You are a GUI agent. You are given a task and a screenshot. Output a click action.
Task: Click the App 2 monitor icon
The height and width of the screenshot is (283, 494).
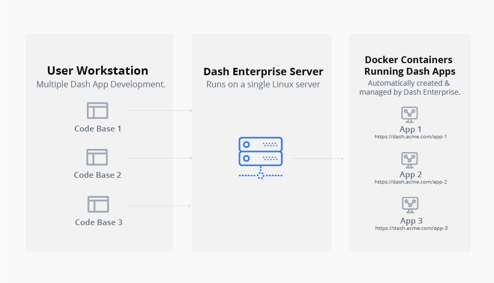[410, 160]
